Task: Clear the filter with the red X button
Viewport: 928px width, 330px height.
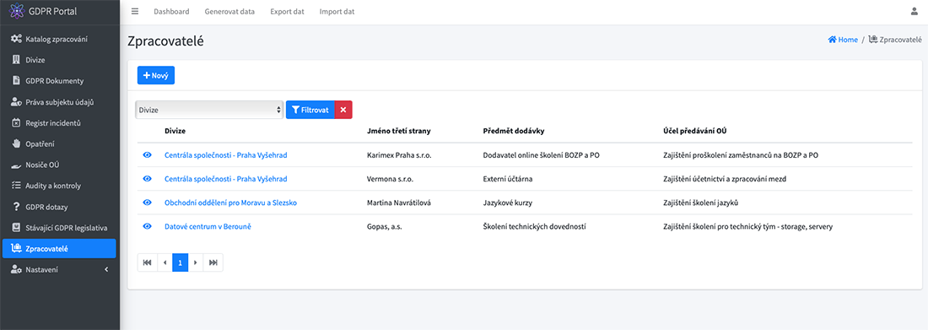Action: pos(343,110)
